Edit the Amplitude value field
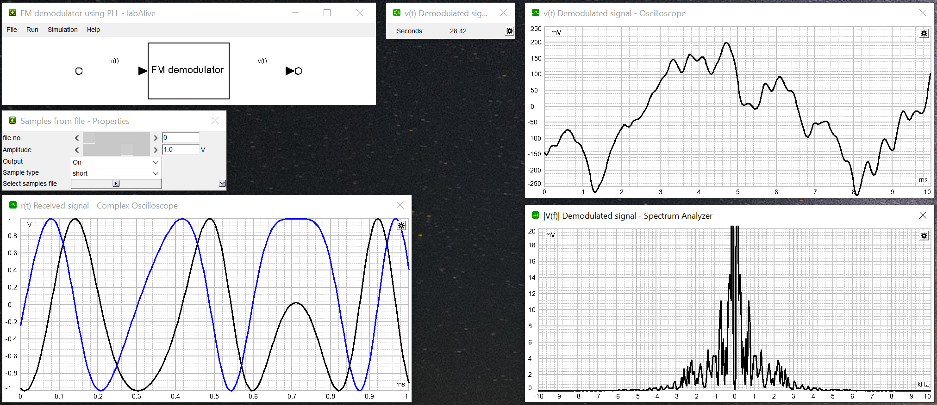This screenshot has width=937, height=405. click(181, 149)
